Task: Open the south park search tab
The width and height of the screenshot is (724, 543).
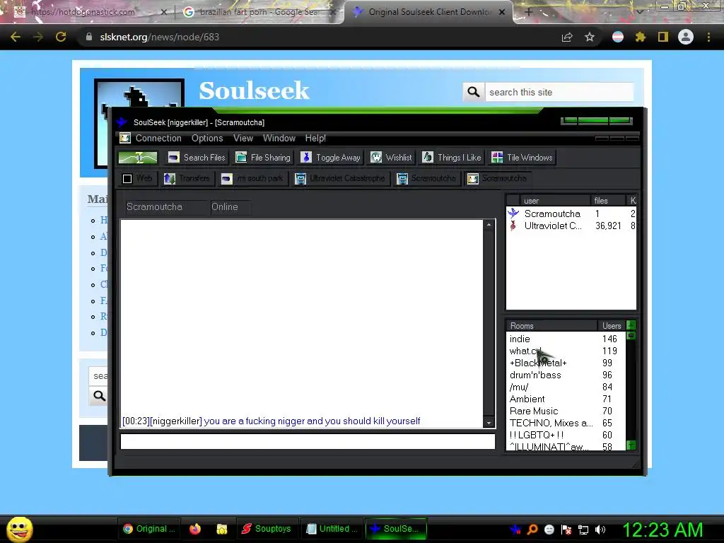Action: coord(252,178)
